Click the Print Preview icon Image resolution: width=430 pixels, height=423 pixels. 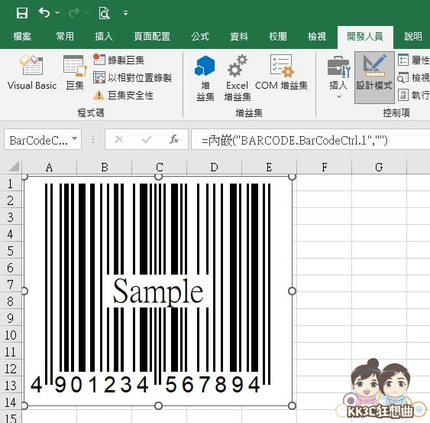pos(104,13)
